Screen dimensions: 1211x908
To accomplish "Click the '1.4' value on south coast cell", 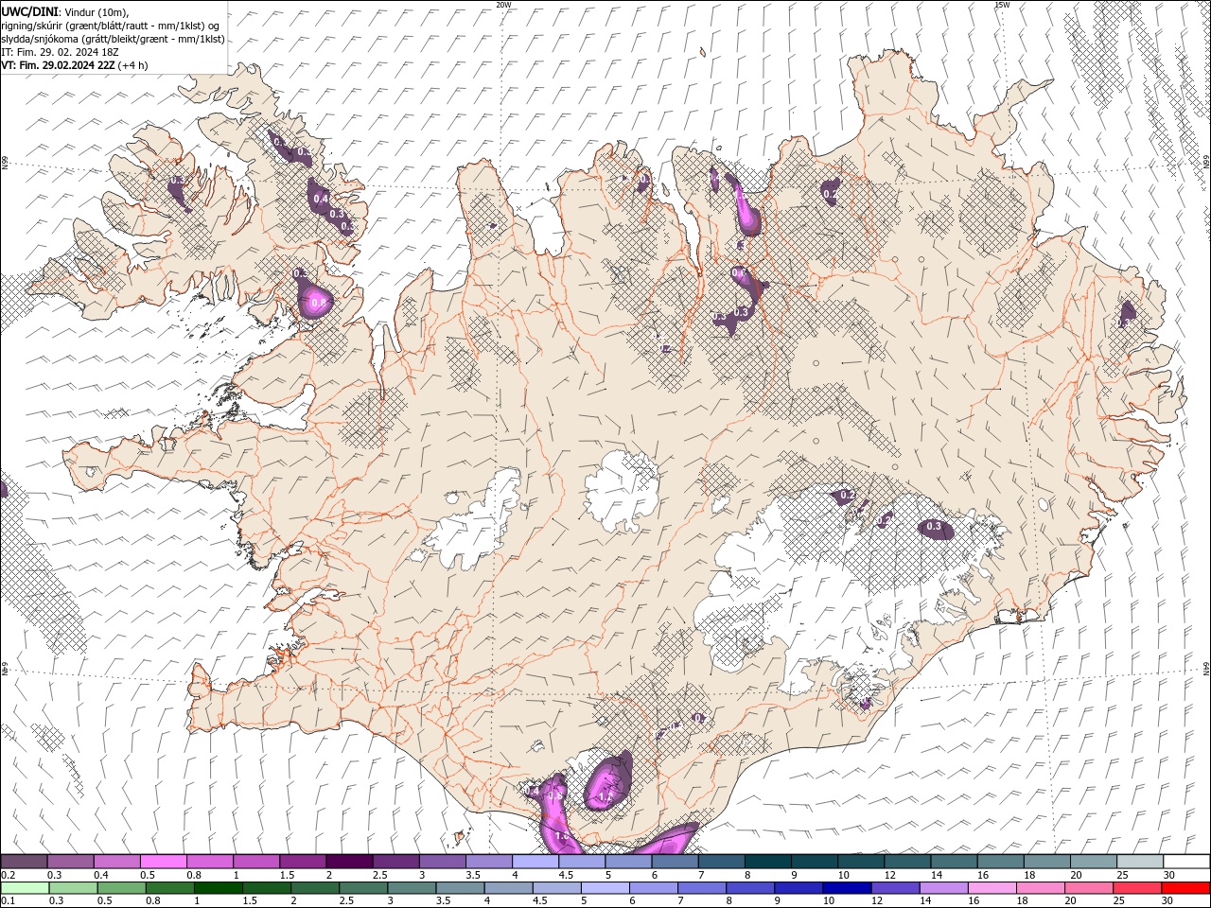I will pyautogui.click(x=606, y=798).
